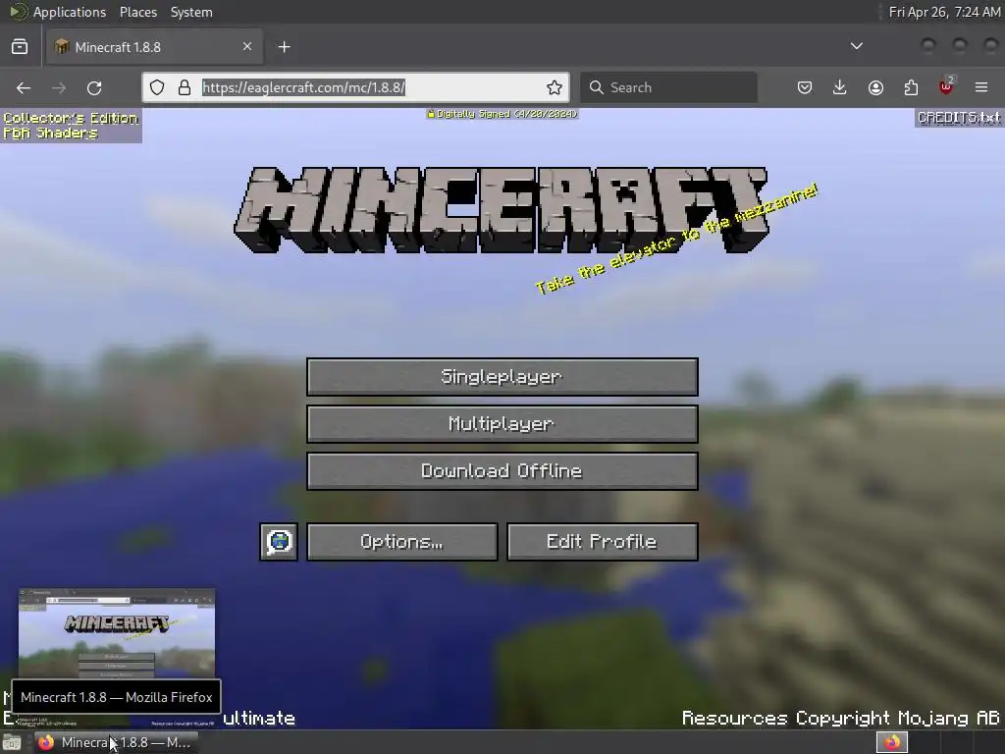1005x754 pixels.
Task: Open game Options
Action: click(x=401, y=542)
